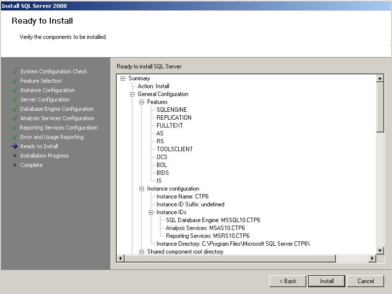
Task: Select the Ready to Install step
Action: 39,146
